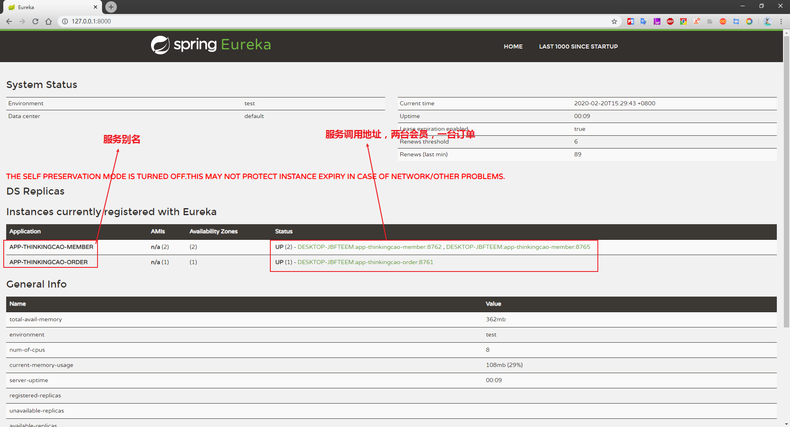The width and height of the screenshot is (790, 427).
Task: Click the Renews (last min) value 89
Action: point(578,154)
